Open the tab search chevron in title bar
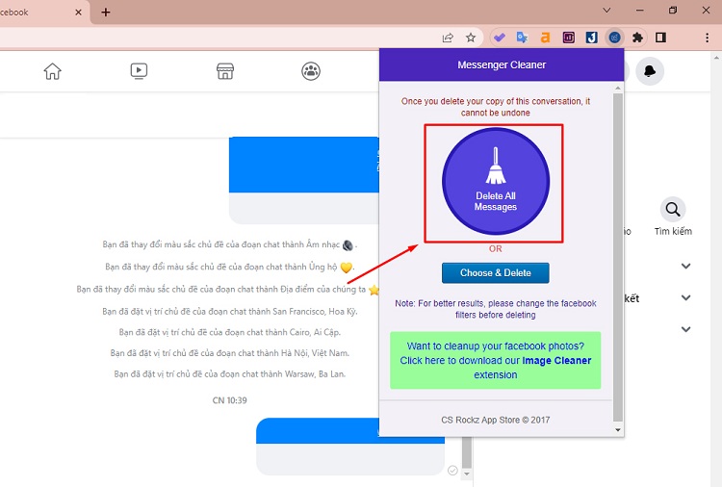The width and height of the screenshot is (722, 487). [606, 11]
